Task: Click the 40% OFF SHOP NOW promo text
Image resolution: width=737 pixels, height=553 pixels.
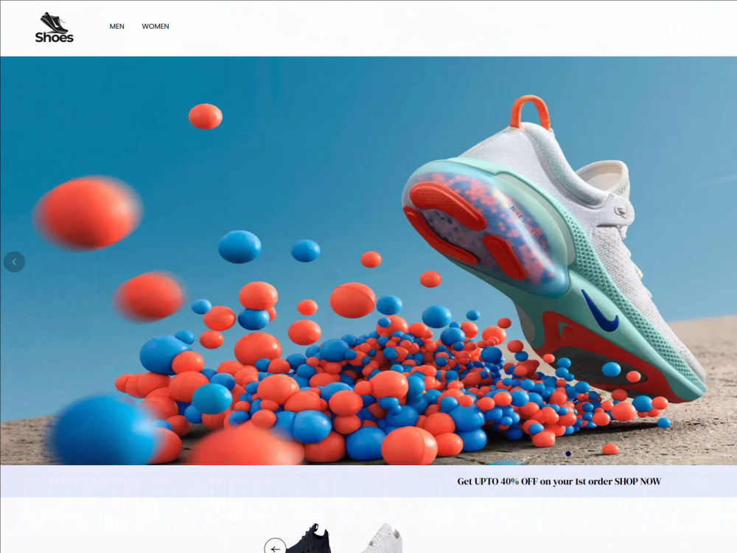Action: pos(559,481)
